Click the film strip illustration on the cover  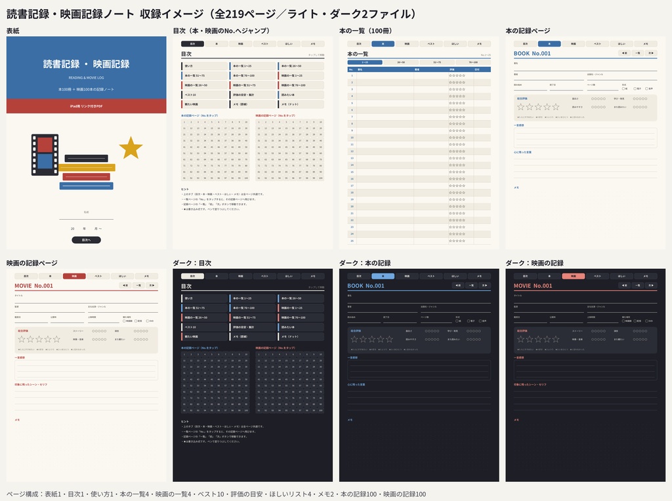click(45, 155)
